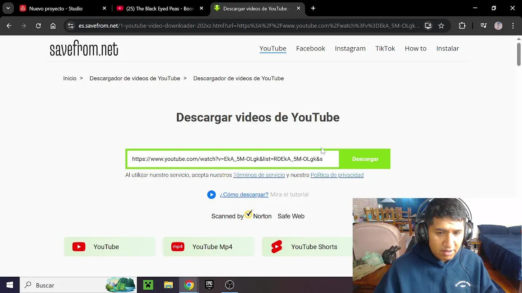Open the Chrome three-dot menu
The width and height of the screenshot is (522, 293).
tap(513, 26)
